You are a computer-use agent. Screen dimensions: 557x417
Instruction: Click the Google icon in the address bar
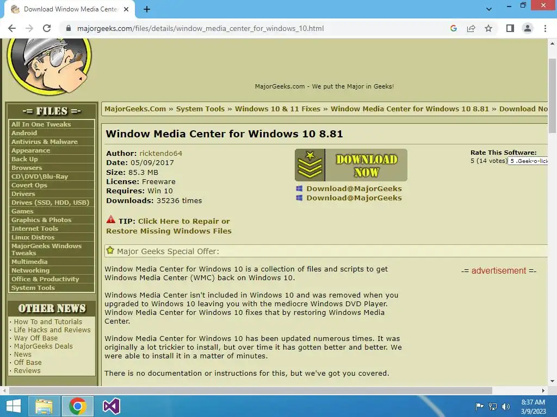[453, 28]
